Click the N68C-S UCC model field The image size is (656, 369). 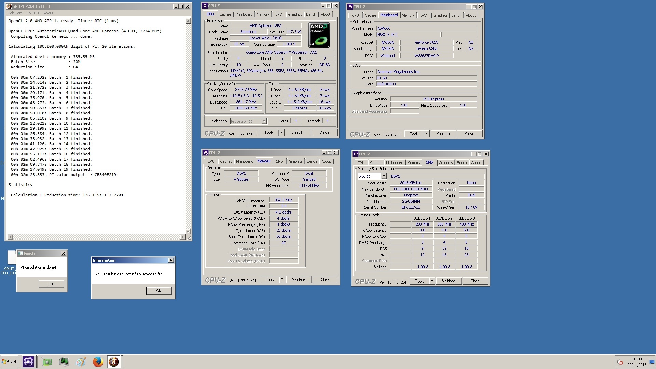[408, 35]
